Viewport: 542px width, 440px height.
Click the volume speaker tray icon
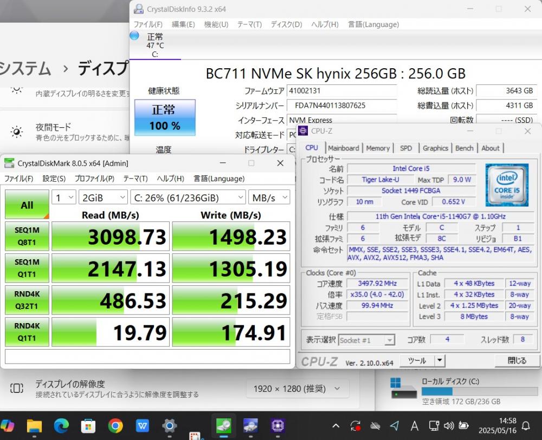[x=449, y=426]
